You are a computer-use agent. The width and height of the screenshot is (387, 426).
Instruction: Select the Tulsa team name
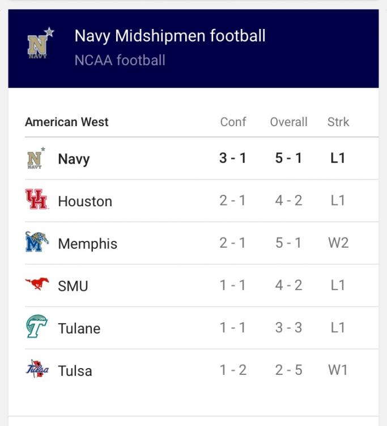tap(75, 371)
